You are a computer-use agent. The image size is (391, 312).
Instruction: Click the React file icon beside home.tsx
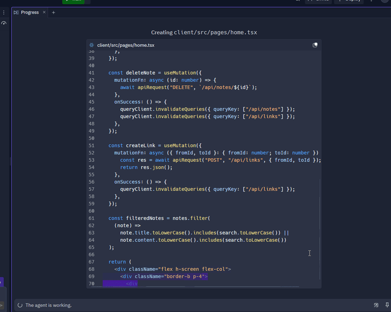(92, 45)
